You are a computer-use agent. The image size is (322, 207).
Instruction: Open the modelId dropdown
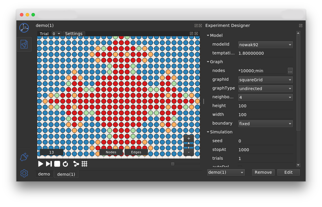coord(265,45)
